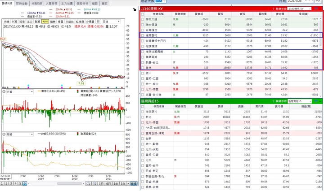
Task: Check the select-all checkbox in top broker table header
Action: tap(143, 14)
